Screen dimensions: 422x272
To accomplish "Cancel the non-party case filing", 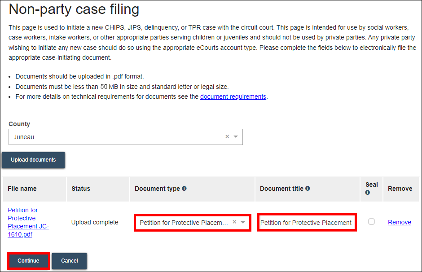I will tap(69, 260).
